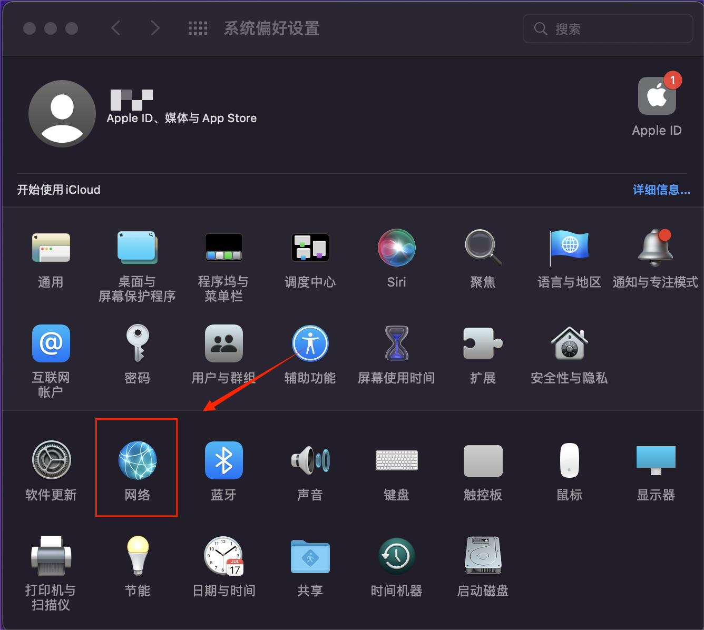
Task: Open 调度中心 Mission Control pane
Action: pyautogui.click(x=310, y=248)
